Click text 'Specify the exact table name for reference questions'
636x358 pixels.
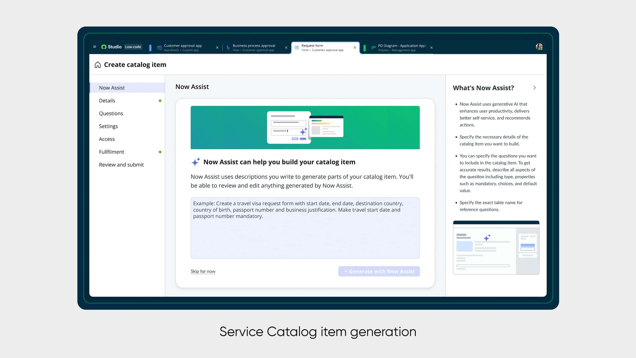click(491, 206)
